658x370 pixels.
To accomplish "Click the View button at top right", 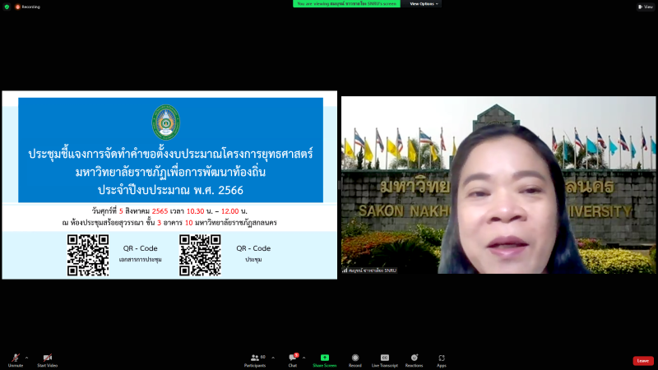I will coord(645,6).
